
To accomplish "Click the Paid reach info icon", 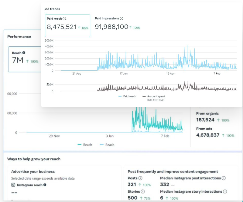I will pyautogui.click(x=64, y=19).
